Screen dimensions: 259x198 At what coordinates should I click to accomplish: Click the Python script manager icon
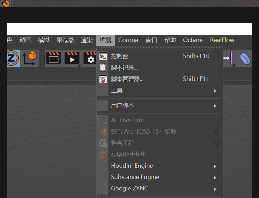tap(103, 79)
